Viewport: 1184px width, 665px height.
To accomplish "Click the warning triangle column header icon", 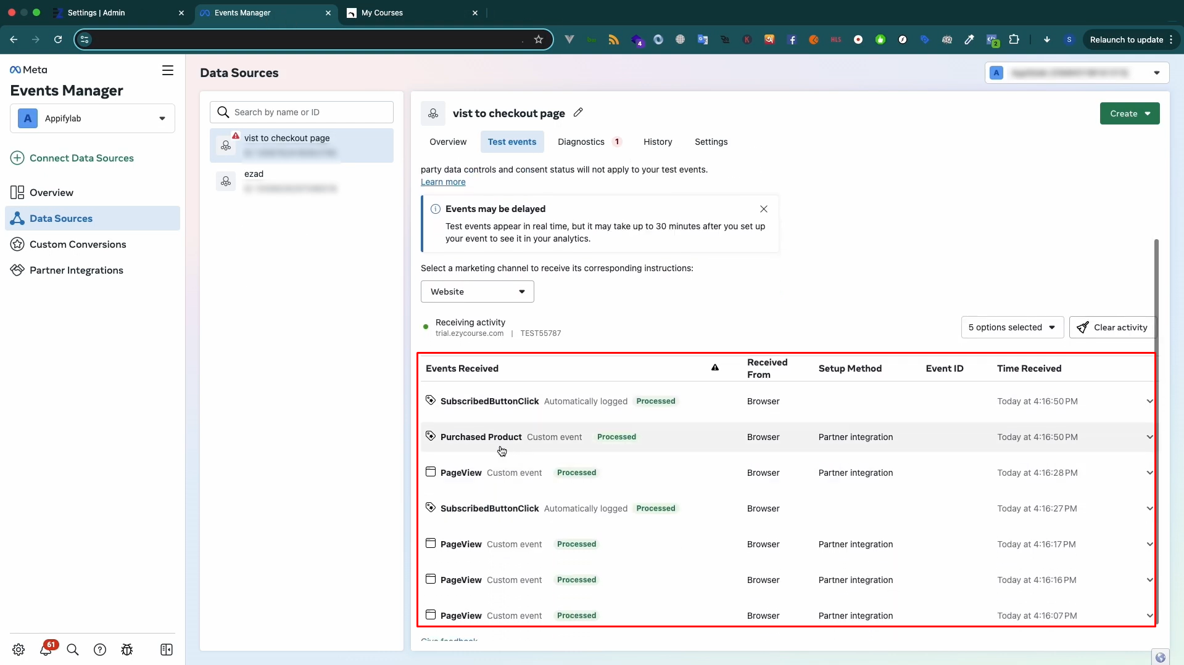I will (715, 368).
